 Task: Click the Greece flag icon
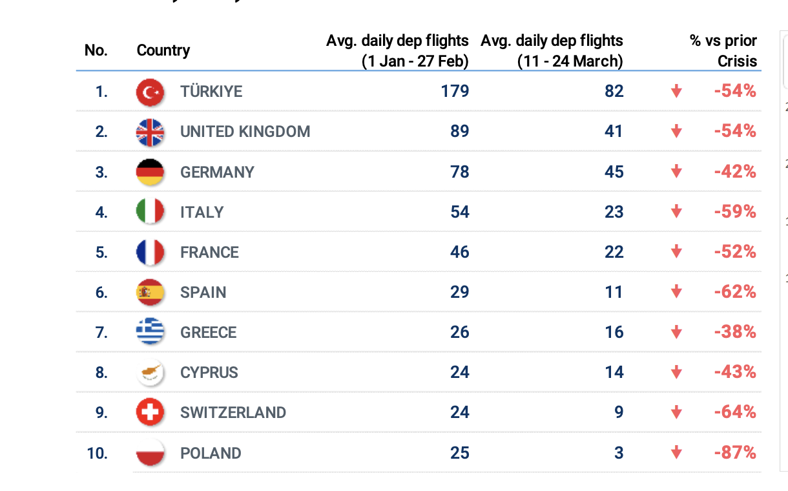point(150,332)
